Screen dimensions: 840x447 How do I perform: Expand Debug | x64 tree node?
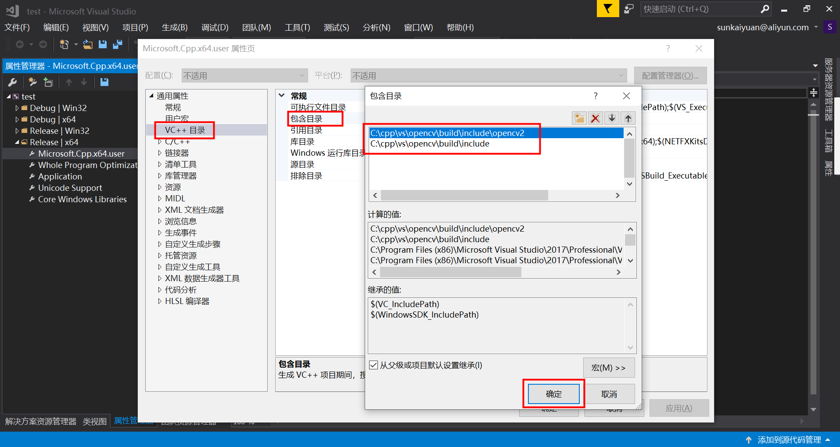tap(17, 119)
